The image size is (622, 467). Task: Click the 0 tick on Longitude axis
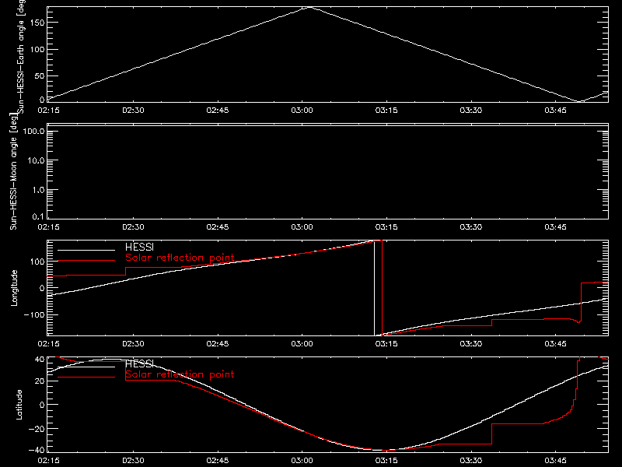[42, 288]
